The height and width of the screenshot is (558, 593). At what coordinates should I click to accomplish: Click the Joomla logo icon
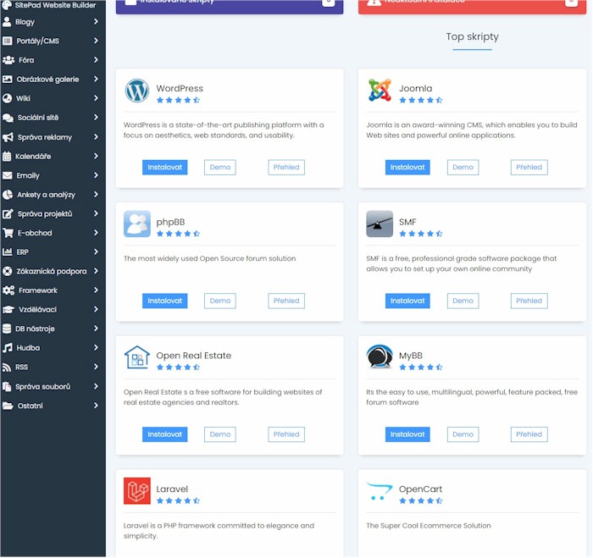pyautogui.click(x=380, y=91)
